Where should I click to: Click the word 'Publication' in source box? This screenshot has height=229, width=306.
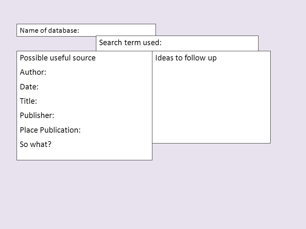pos(60,130)
